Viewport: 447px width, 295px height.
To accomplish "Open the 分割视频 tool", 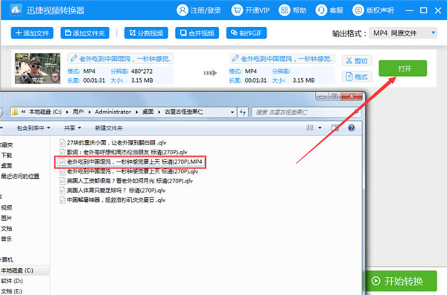I will click(x=146, y=33).
